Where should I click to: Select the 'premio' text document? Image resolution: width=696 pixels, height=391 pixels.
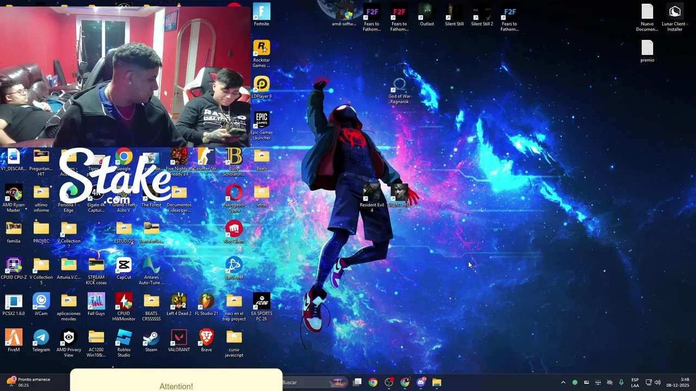647,51
